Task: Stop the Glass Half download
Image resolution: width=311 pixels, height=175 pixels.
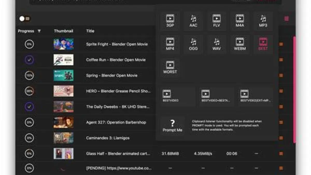Action: click(281, 154)
